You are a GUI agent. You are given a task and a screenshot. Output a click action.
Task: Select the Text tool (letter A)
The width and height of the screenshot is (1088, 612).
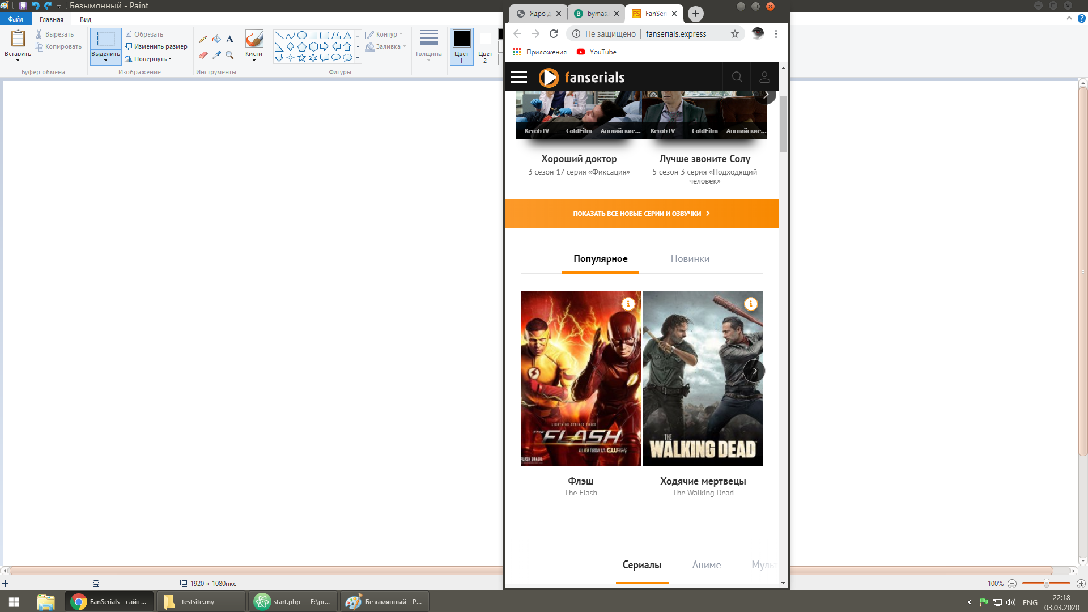tap(229, 39)
